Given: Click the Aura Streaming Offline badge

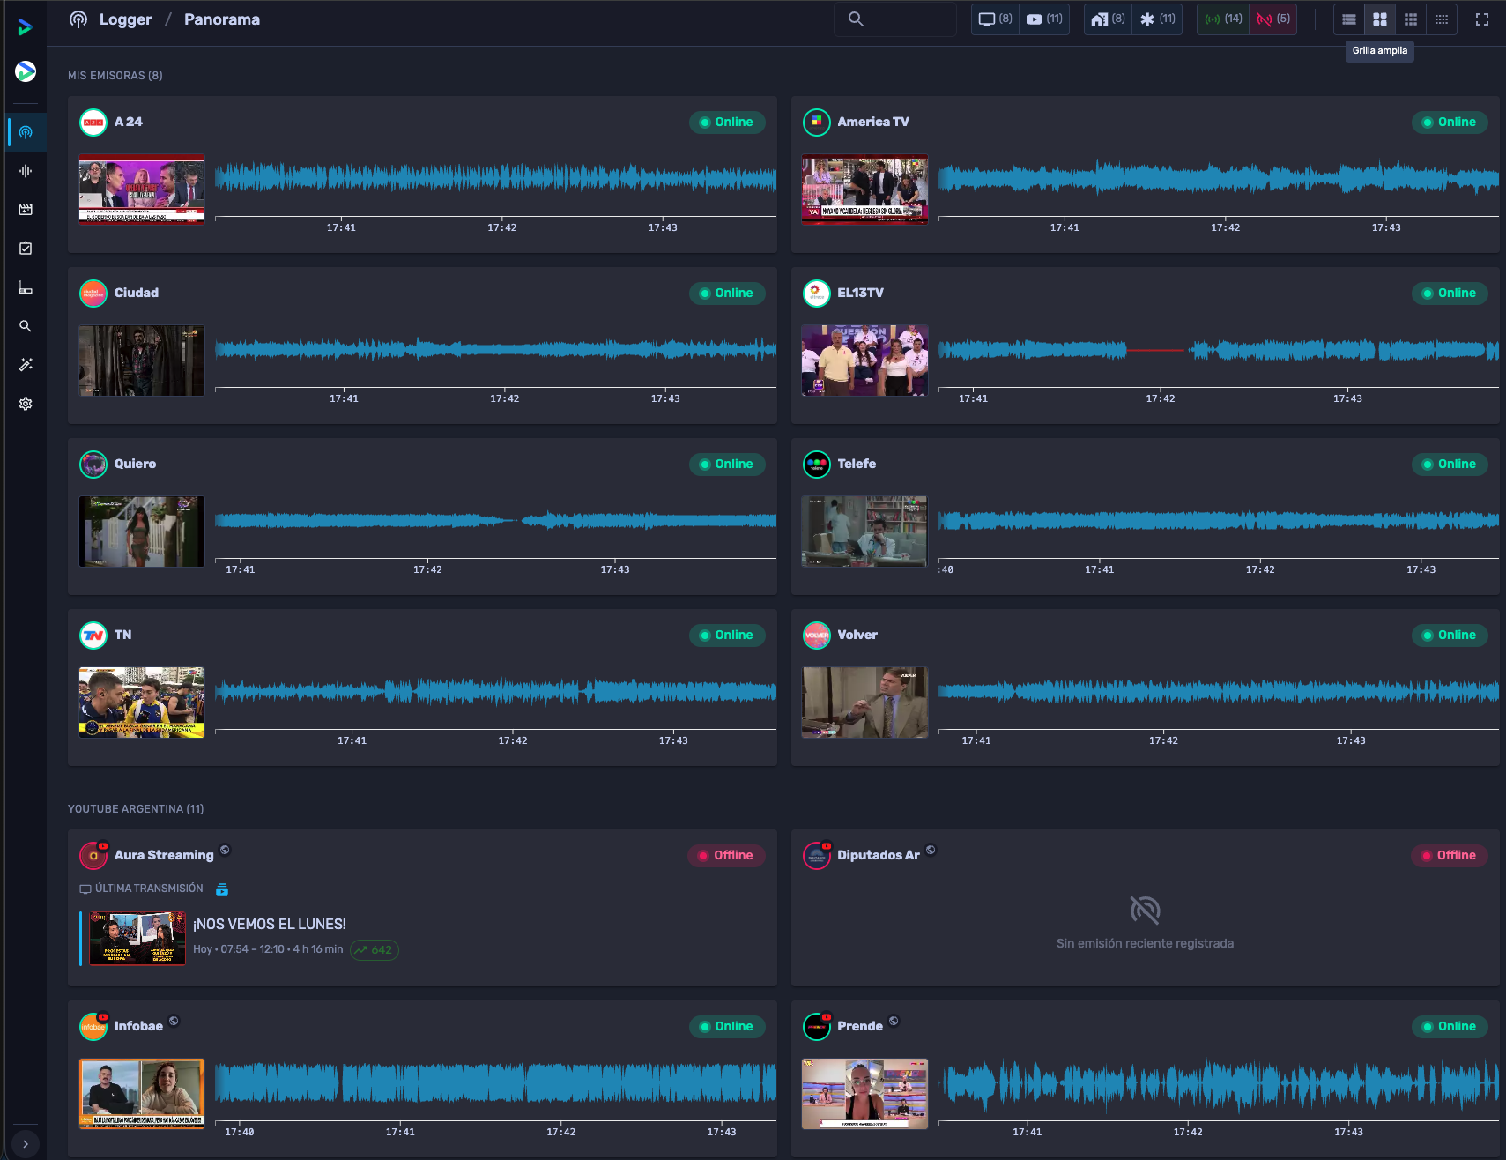Looking at the screenshot, I should click(x=727, y=856).
